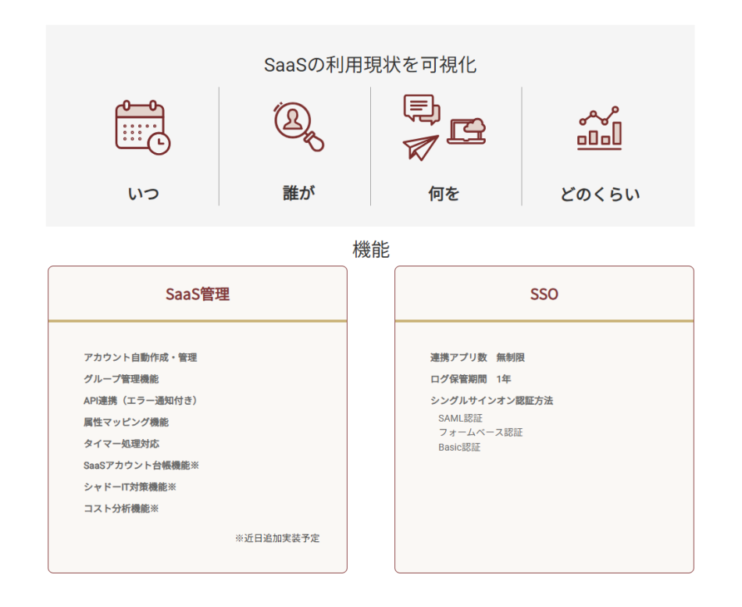
Task: Select the SSO panel header
Action: coord(544,295)
